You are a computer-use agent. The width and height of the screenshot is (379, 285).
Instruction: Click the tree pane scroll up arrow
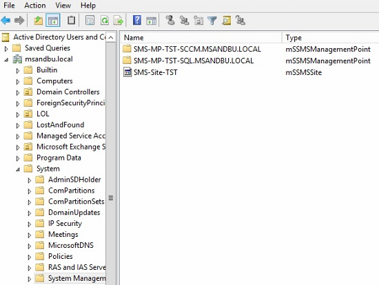click(111, 37)
